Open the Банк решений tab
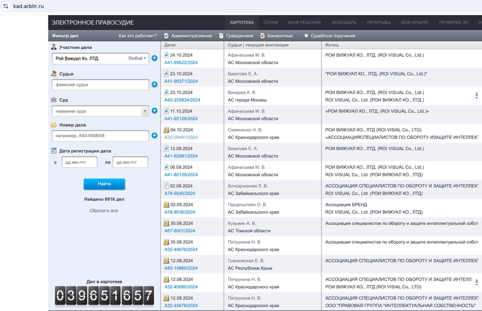Image resolution: width=482 pixels, height=311 pixels. pos(304,22)
